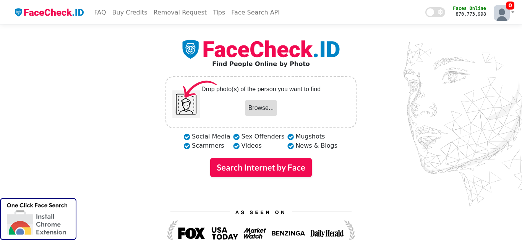
Task: Click the photo upload portrait icon
Action: click(186, 104)
